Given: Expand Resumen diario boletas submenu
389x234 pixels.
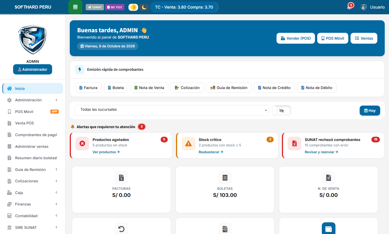Looking at the screenshot, I should coord(33,158).
